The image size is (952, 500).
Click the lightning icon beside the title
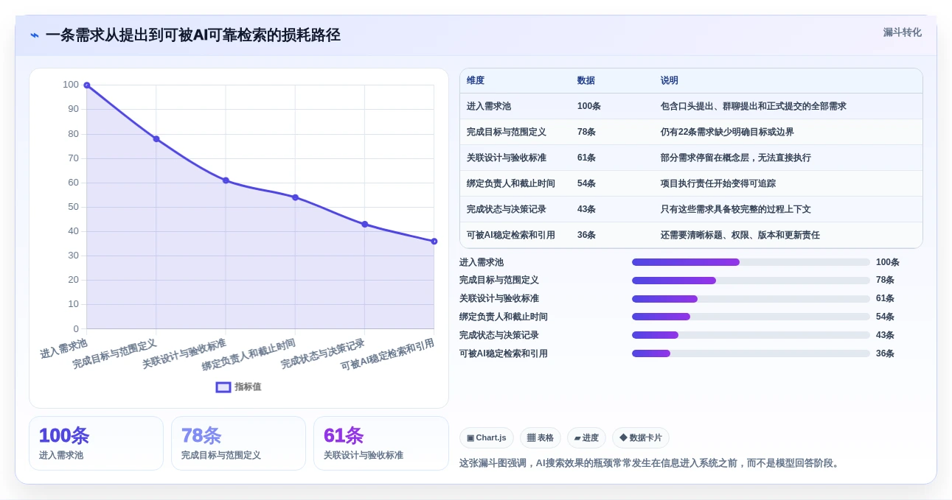35,35
